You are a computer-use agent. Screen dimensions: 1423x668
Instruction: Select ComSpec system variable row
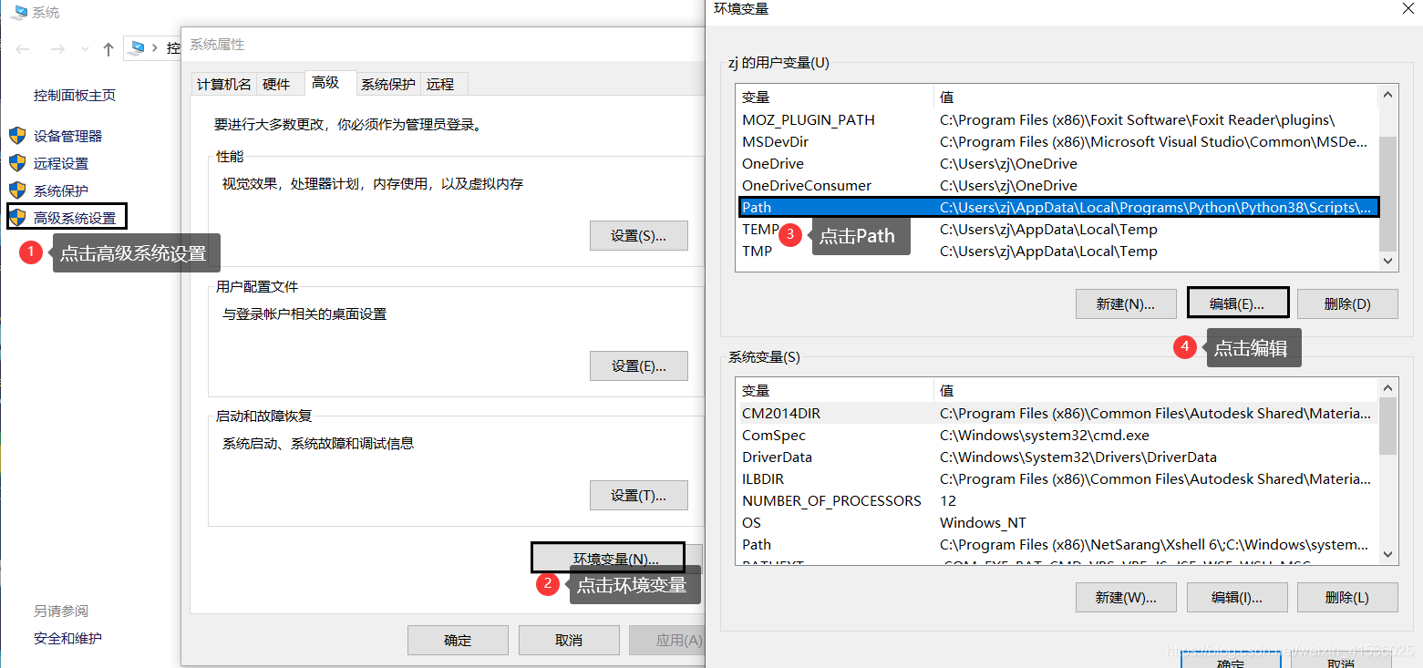[1057, 435]
